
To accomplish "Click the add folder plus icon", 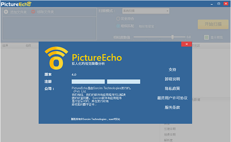I will click(6, 12).
